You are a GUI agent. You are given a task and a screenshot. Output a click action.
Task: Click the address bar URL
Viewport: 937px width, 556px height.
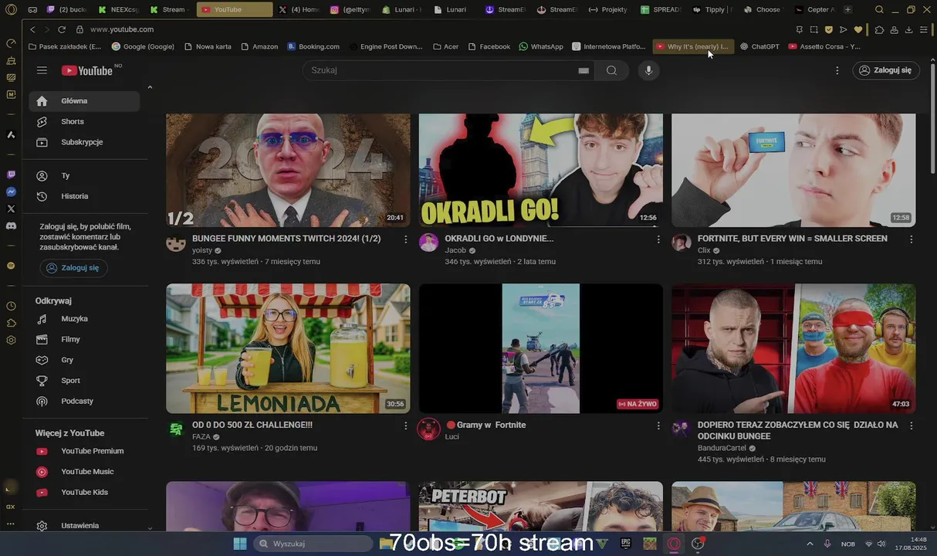click(x=122, y=29)
